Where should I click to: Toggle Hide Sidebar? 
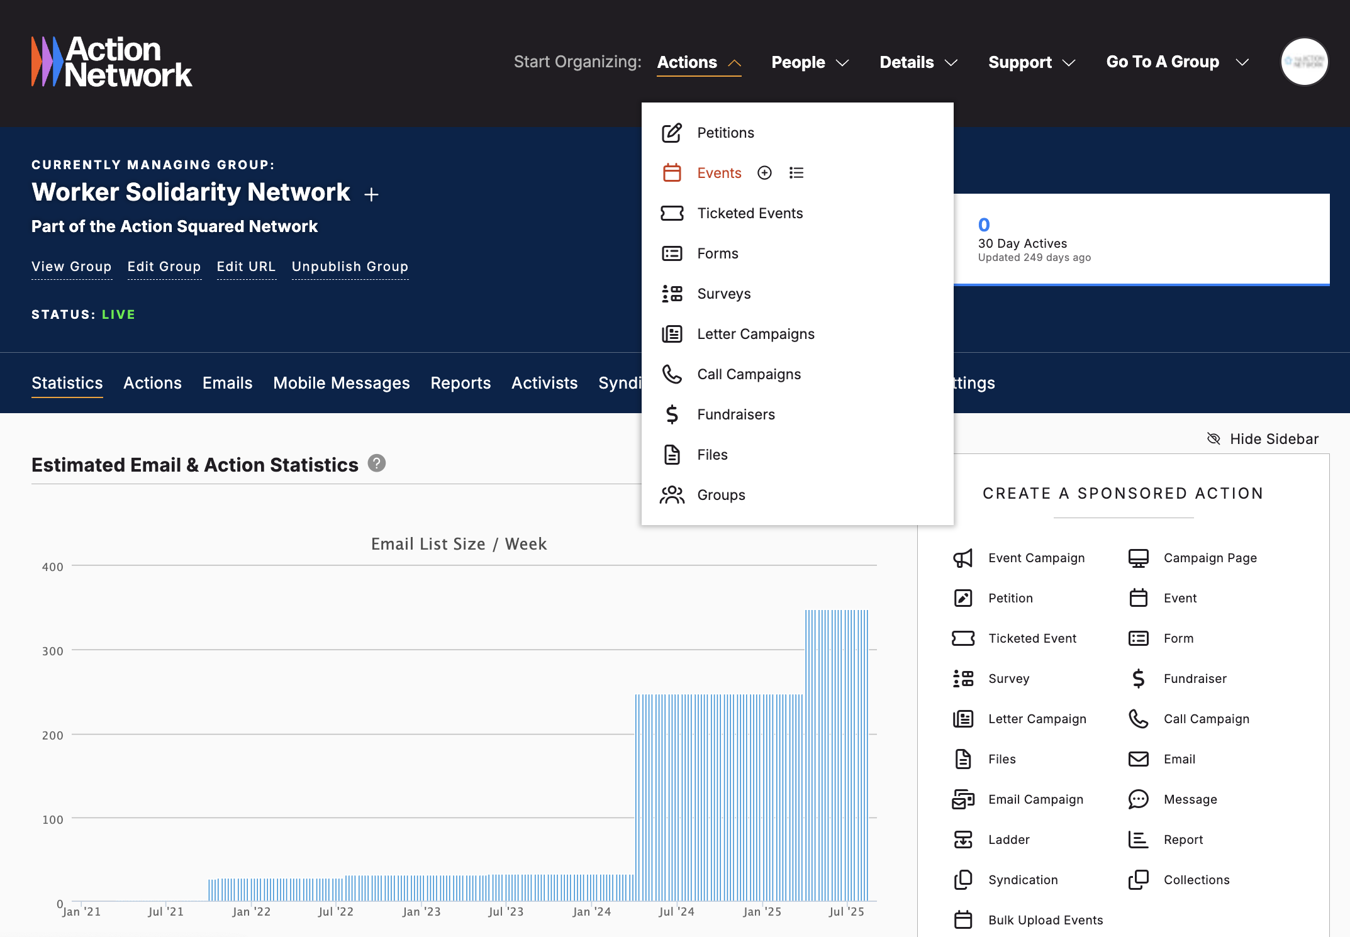[x=1263, y=439]
